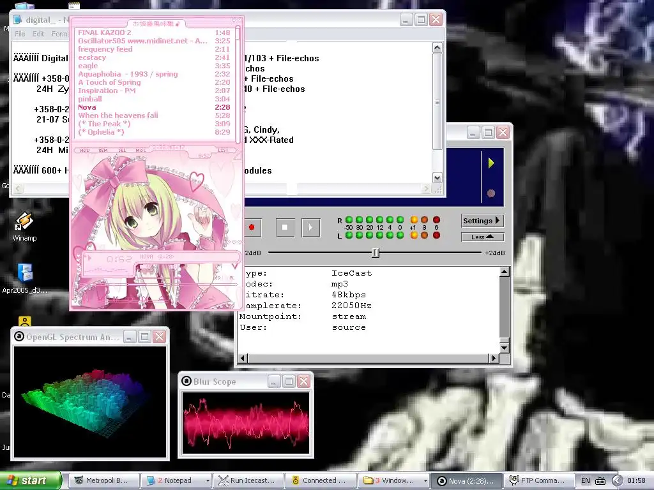The width and height of the screenshot is (654, 490).
Task: Maximize the Blur Scope window
Action: coord(289,382)
